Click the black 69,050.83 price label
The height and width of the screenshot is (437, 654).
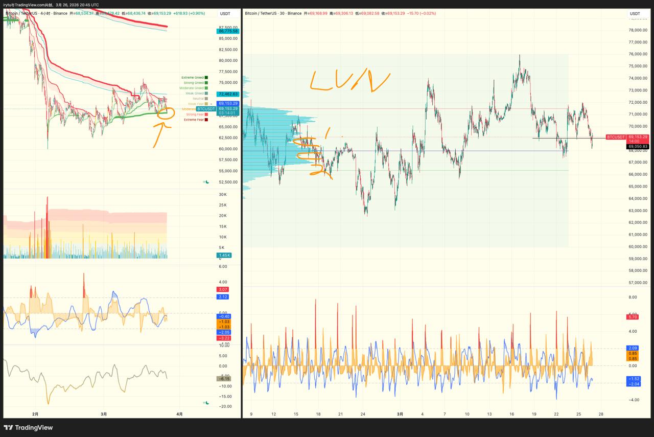637,147
